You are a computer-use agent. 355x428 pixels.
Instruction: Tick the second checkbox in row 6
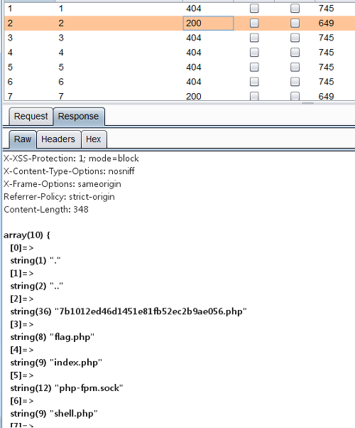point(295,82)
